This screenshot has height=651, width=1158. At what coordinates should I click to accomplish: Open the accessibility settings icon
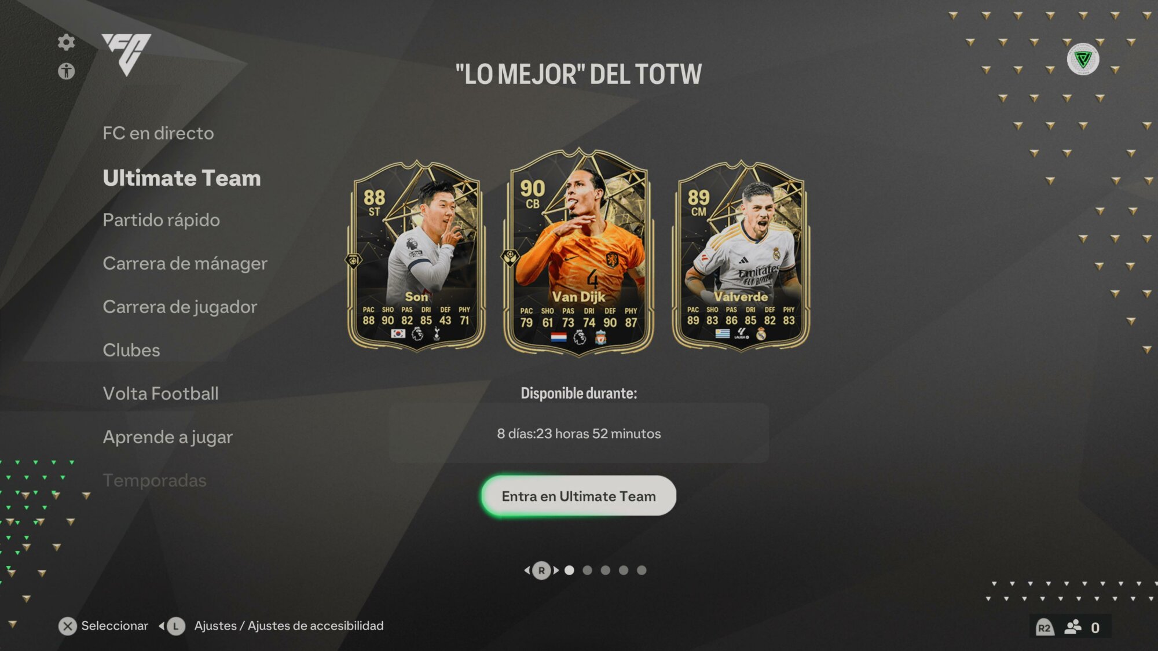coord(66,71)
